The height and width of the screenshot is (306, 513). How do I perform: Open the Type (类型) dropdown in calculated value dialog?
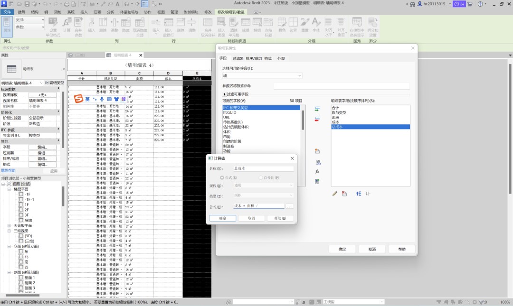click(x=263, y=195)
